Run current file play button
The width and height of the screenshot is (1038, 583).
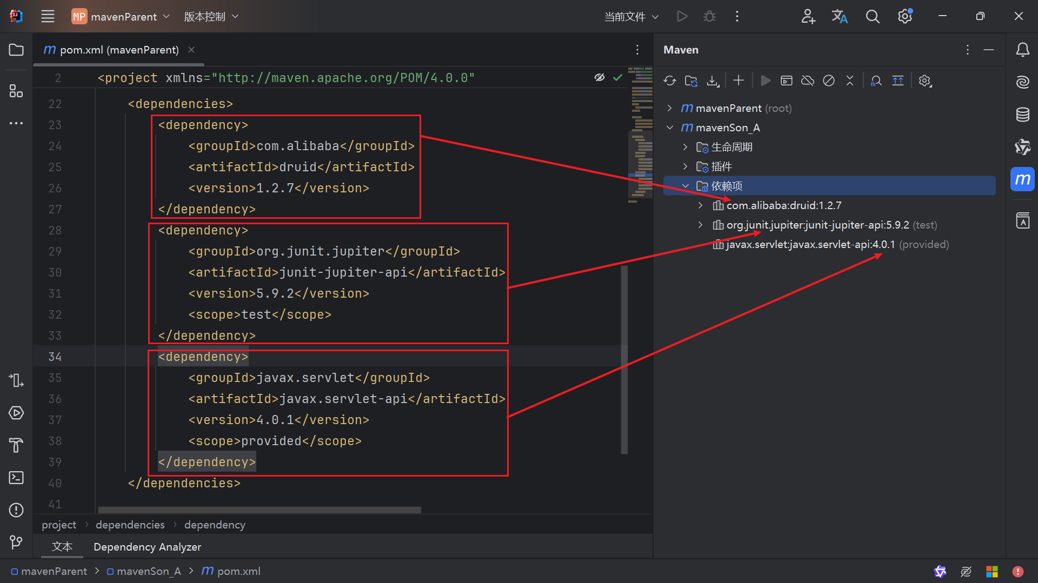[x=682, y=16]
